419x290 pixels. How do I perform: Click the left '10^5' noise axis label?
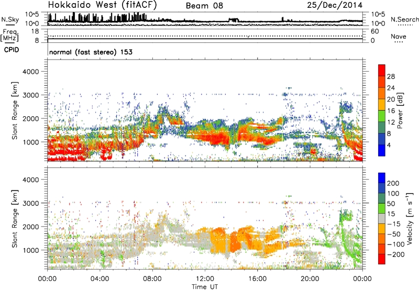(32, 14)
